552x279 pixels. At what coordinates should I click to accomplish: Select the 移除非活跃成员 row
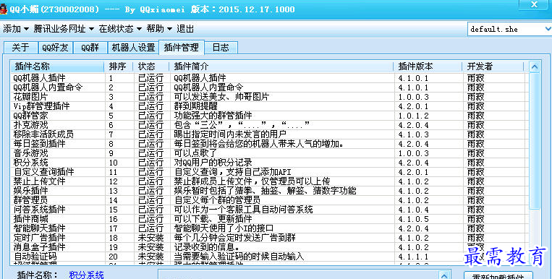pyautogui.click(x=269, y=134)
